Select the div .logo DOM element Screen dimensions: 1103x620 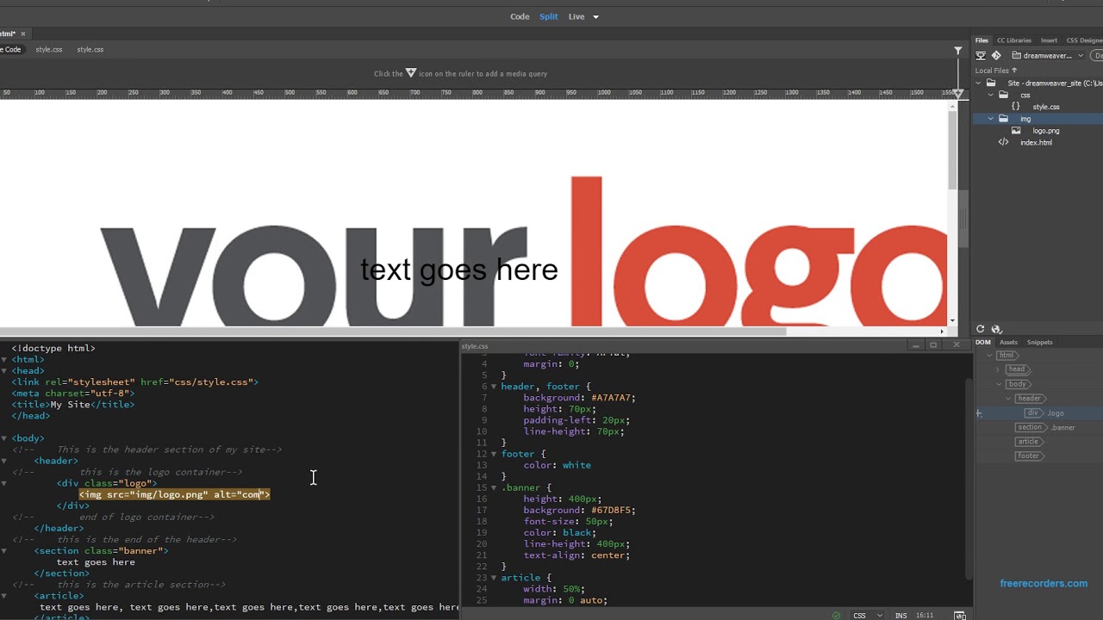[x=1044, y=413]
